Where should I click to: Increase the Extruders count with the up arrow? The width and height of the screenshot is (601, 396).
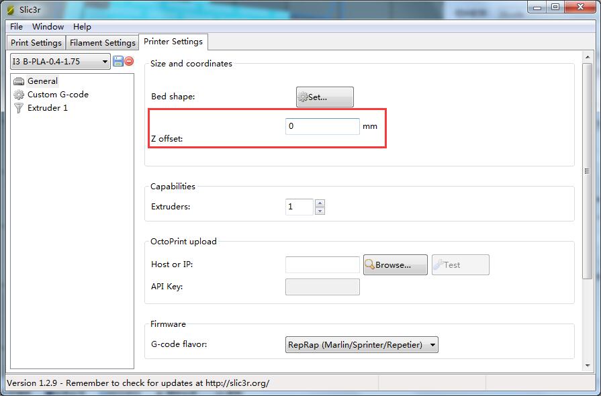(320, 203)
